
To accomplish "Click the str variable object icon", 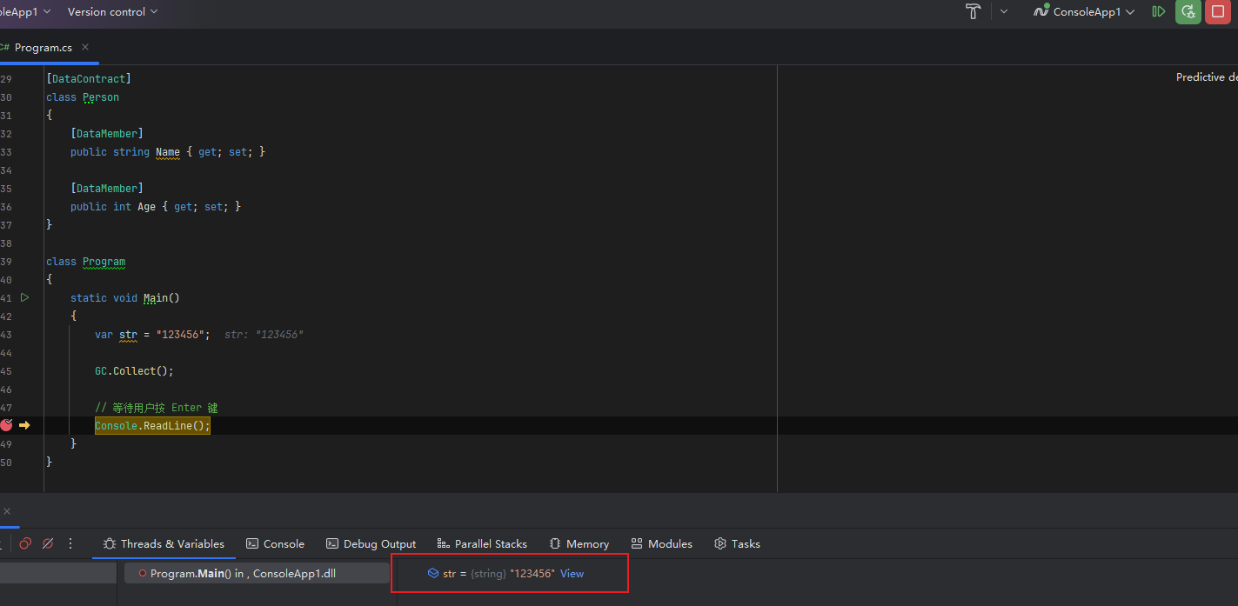I will coord(432,574).
